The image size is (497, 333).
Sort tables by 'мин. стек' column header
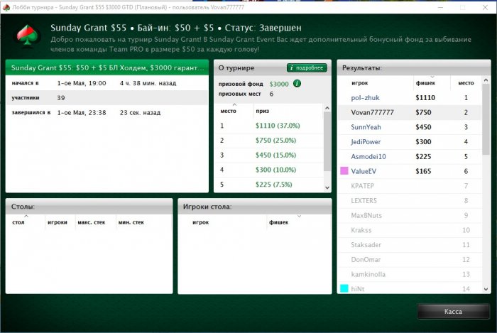pos(131,222)
